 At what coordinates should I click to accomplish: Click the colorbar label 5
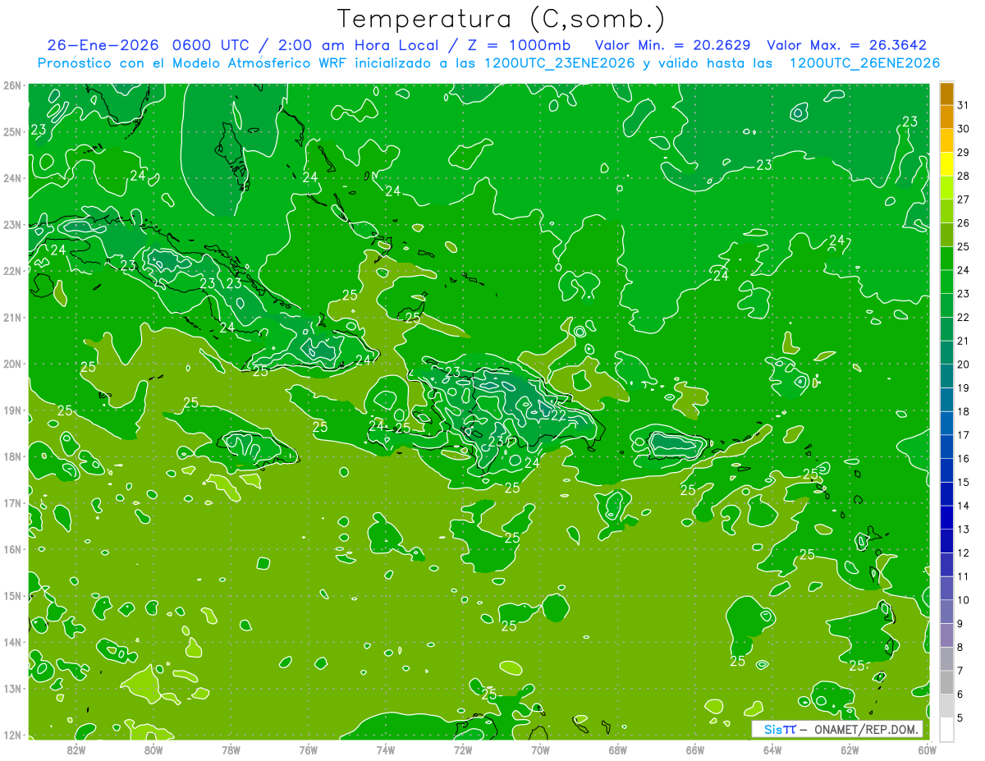tap(960, 717)
